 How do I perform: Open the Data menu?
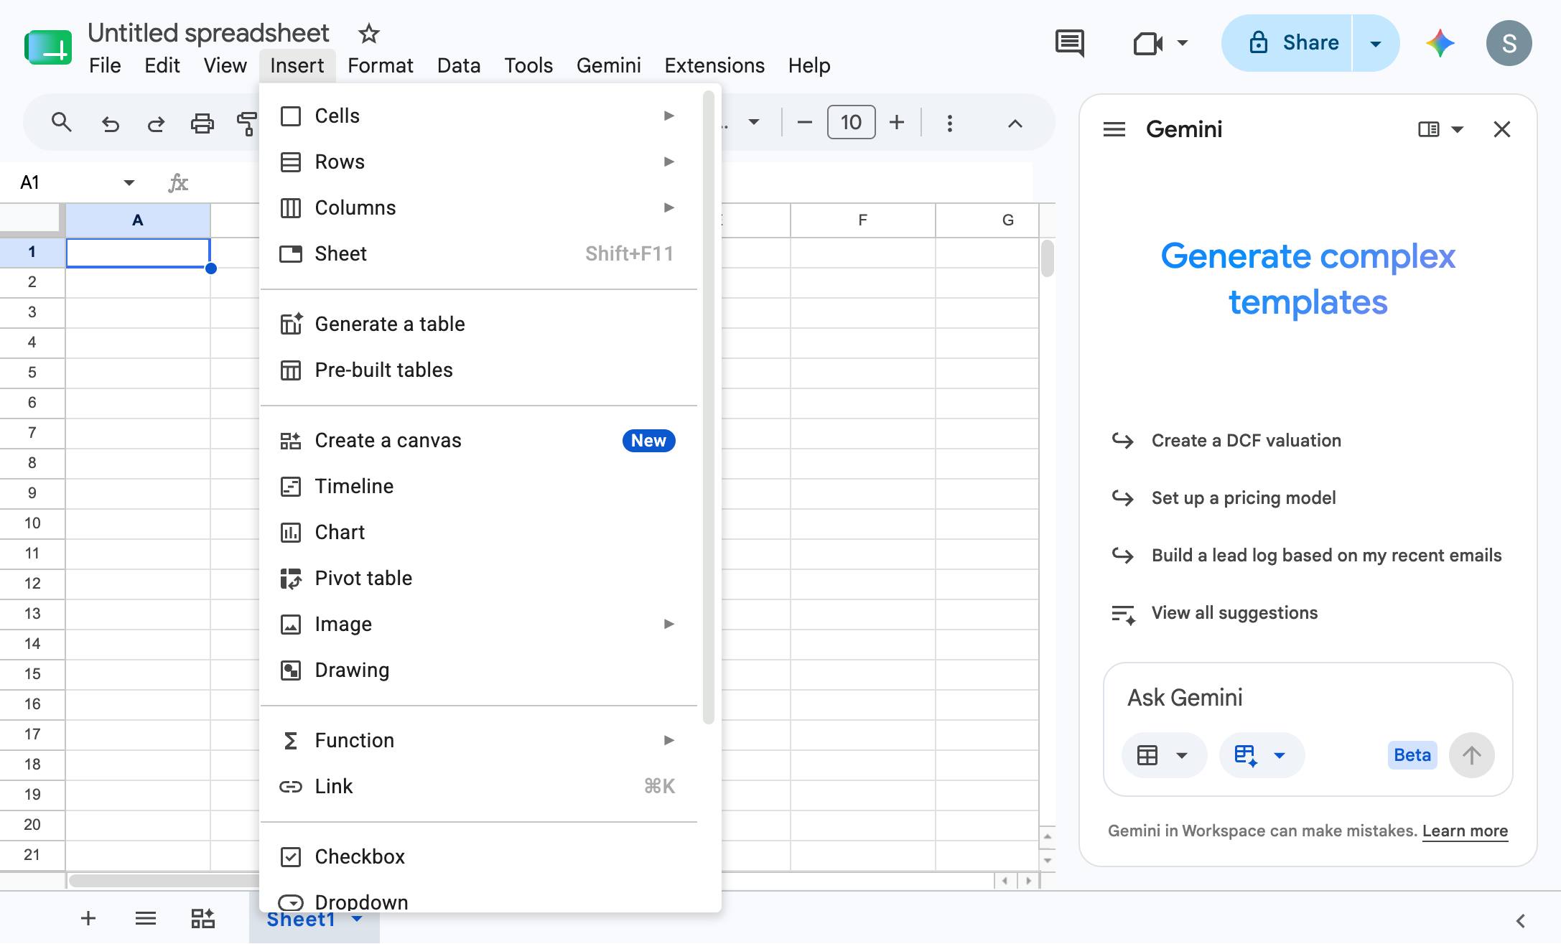click(x=459, y=65)
